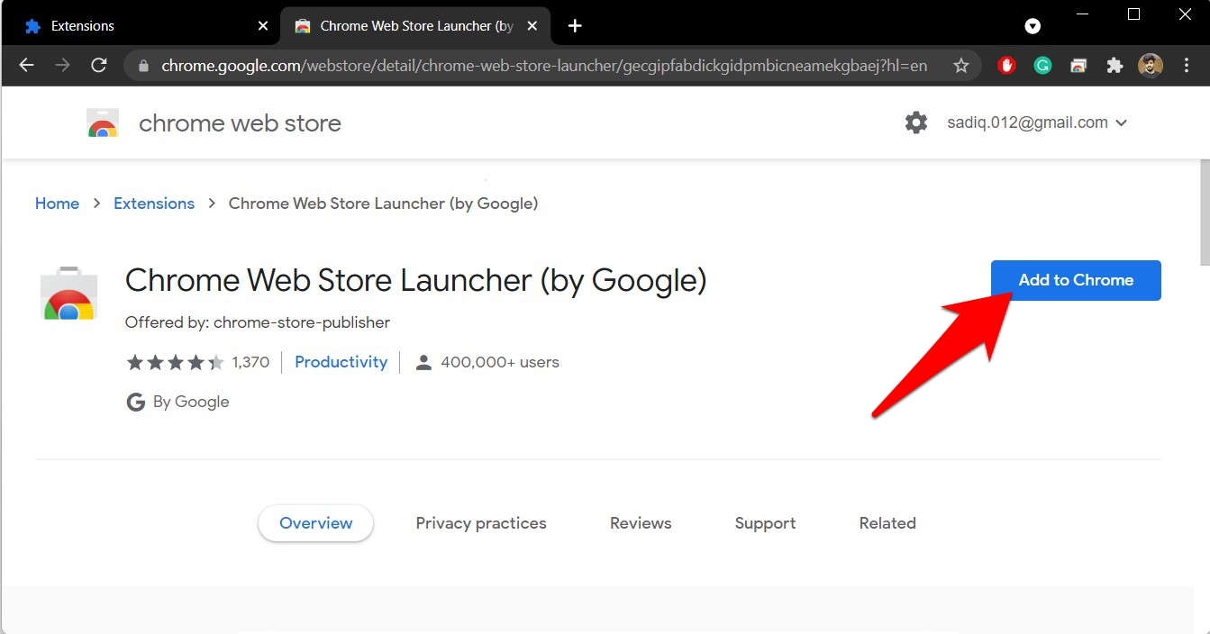The width and height of the screenshot is (1210, 634).
Task: Select the Chrome Web Store Launcher browser tab
Action: coord(416,26)
